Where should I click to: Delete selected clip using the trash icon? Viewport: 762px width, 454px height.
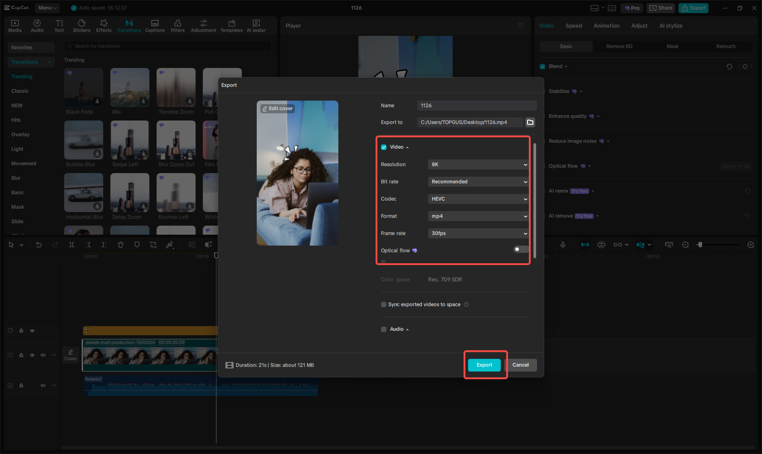point(121,245)
